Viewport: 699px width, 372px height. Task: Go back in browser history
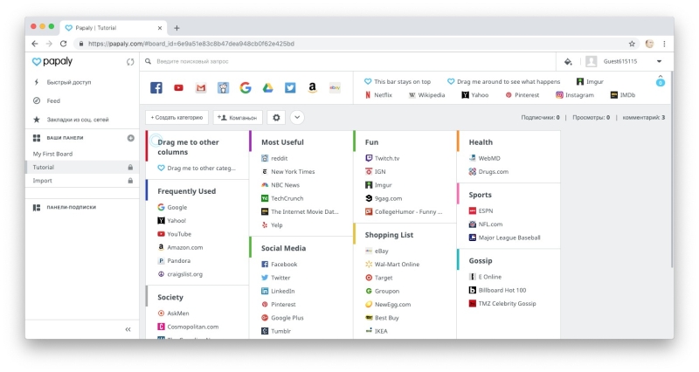point(35,44)
